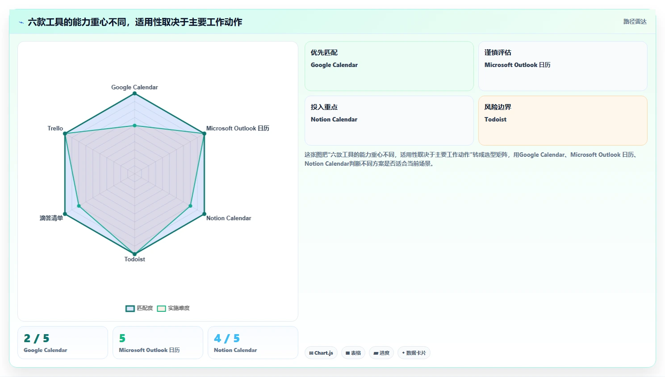Click the 进度 tag

point(381,353)
